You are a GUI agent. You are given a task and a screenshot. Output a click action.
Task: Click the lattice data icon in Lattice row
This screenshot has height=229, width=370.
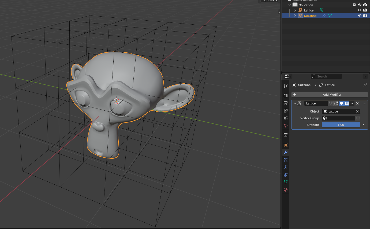(322, 10)
